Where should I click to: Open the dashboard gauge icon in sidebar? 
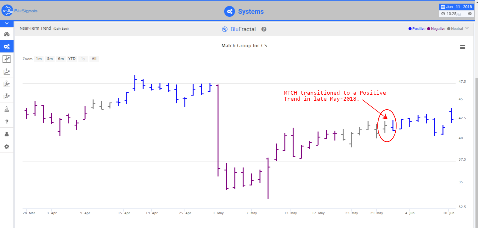click(7, 34)
